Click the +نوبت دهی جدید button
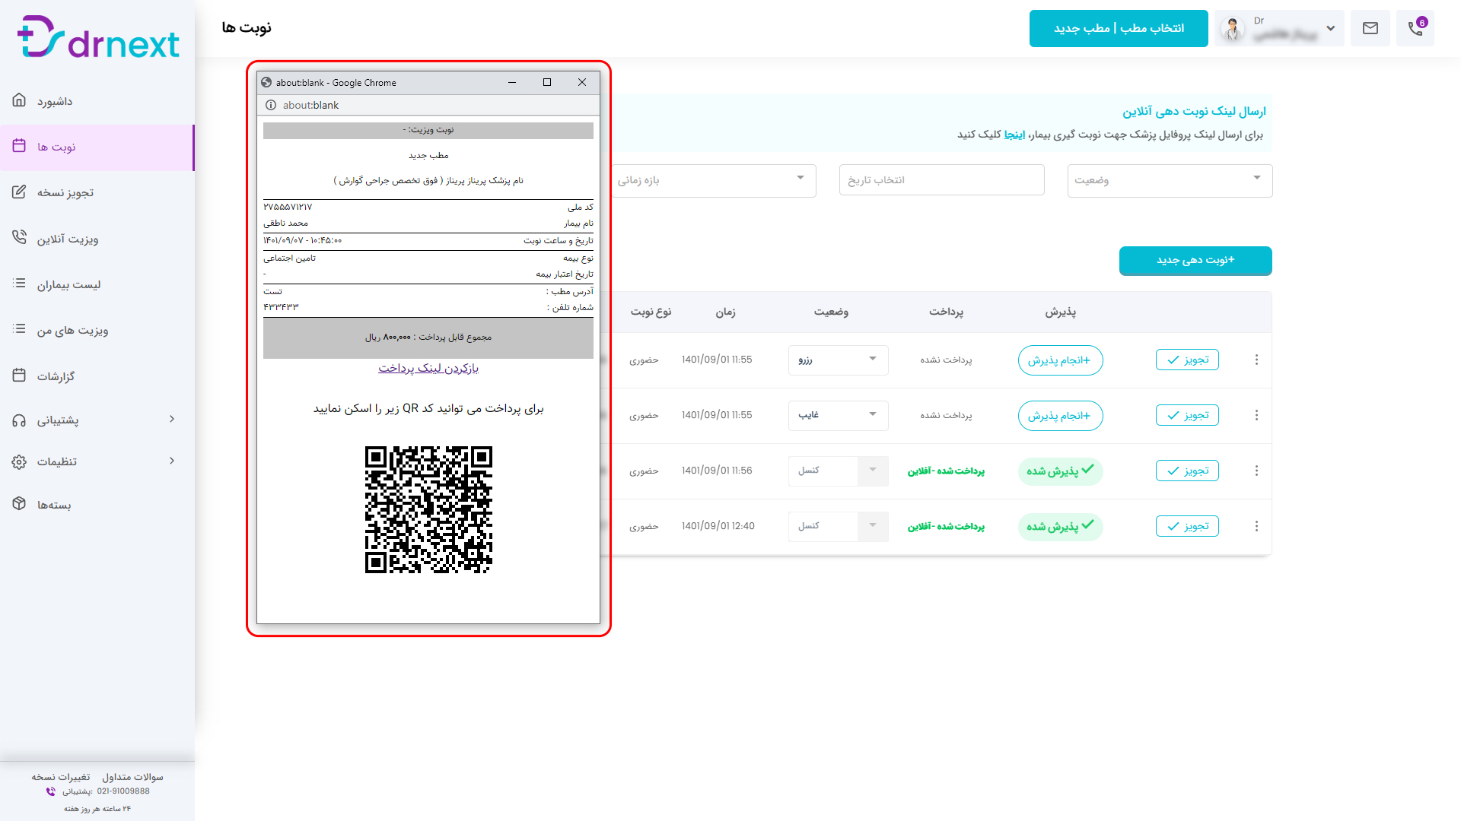Image resolution: width=1461 pixels, height=821 pixels. pos(1195,260)
